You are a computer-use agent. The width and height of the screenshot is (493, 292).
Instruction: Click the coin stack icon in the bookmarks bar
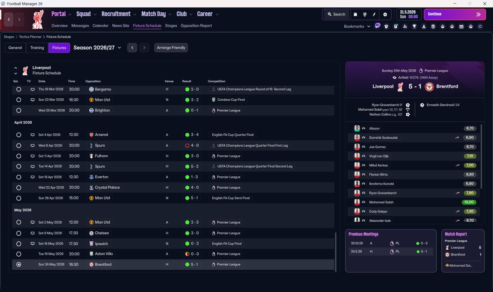click(x=433, y=27)
